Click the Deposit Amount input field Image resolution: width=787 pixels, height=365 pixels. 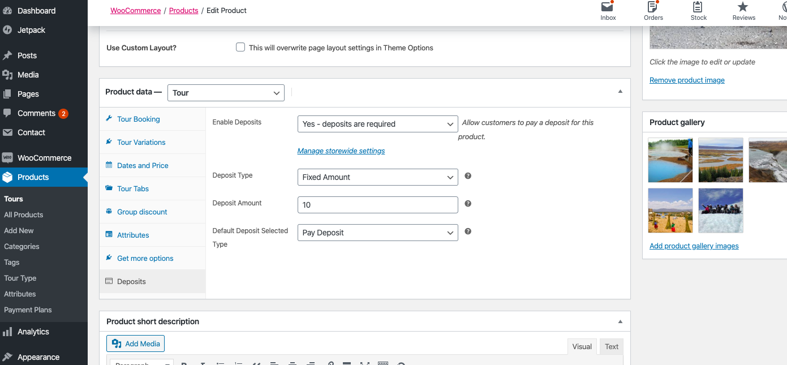[377, 205]
